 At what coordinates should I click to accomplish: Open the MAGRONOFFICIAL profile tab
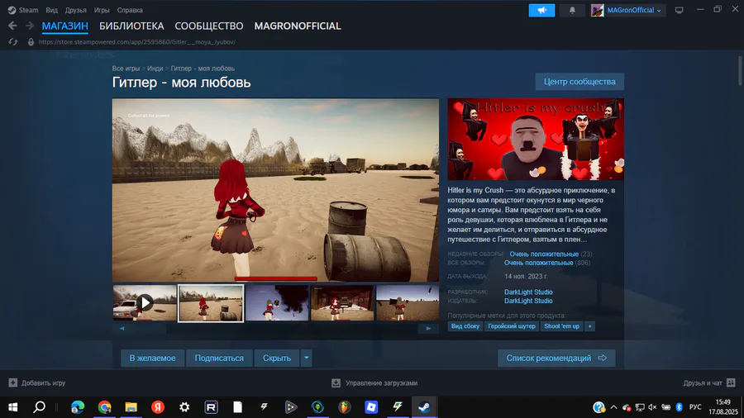[298, 26]
